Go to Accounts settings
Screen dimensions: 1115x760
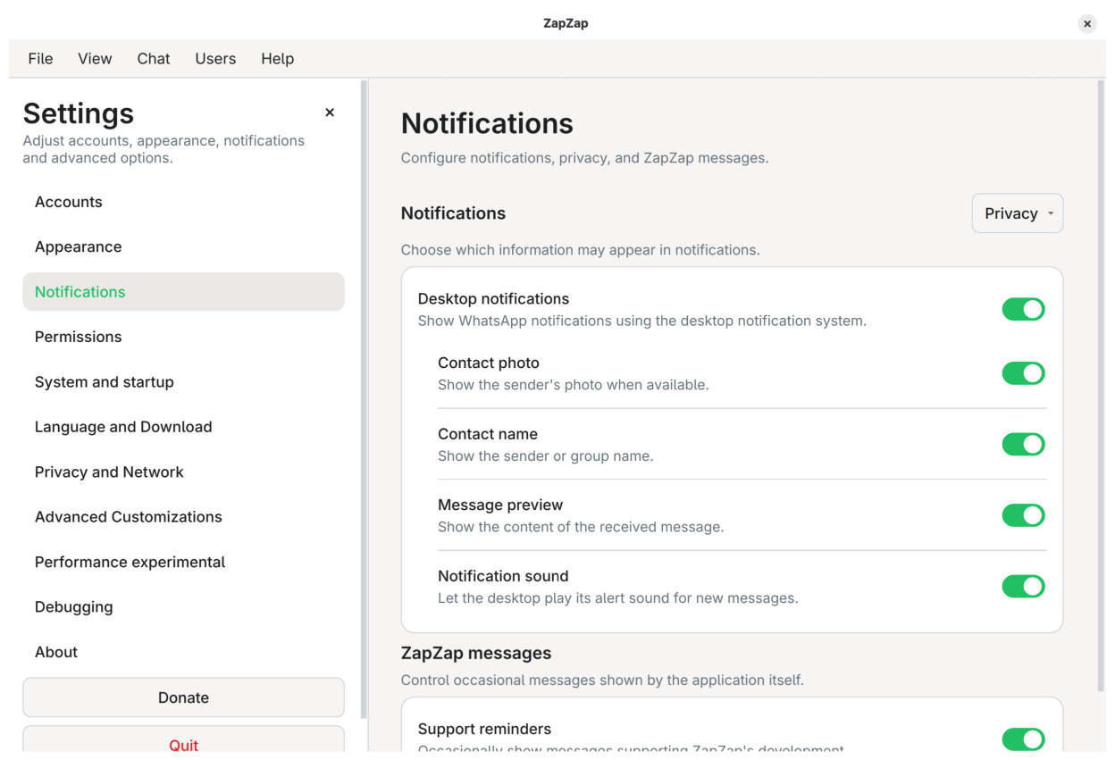coord(183,202)
